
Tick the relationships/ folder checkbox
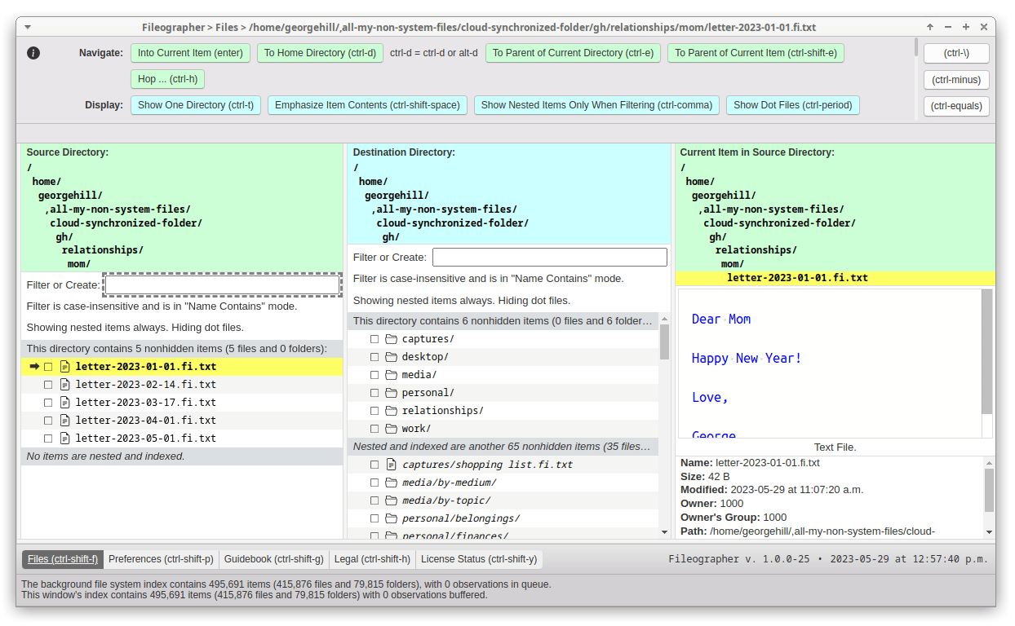(375, 411)
